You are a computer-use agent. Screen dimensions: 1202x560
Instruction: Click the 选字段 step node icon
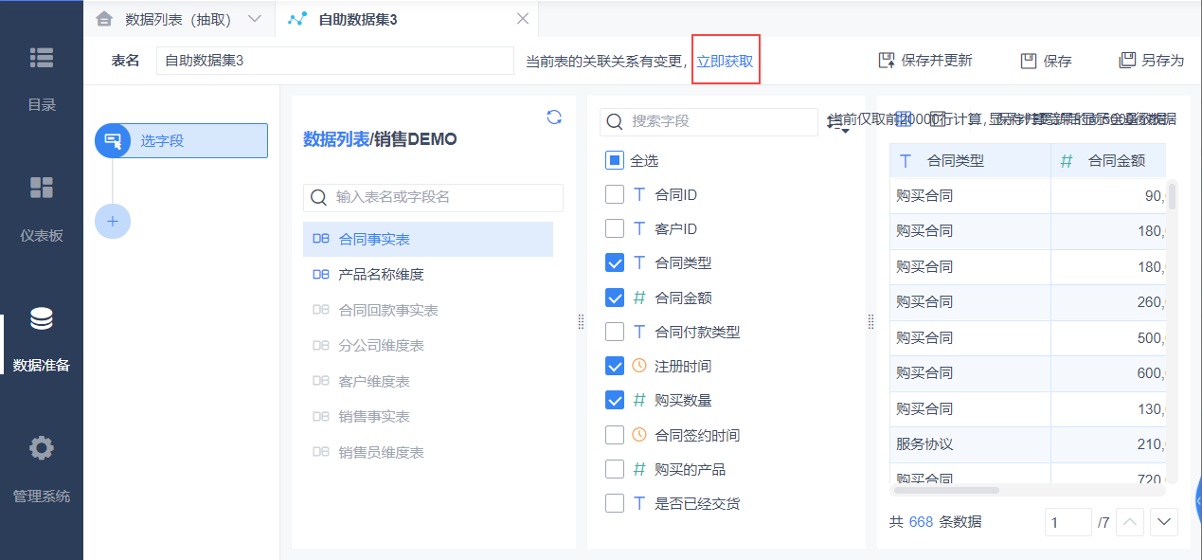point(113,141)
